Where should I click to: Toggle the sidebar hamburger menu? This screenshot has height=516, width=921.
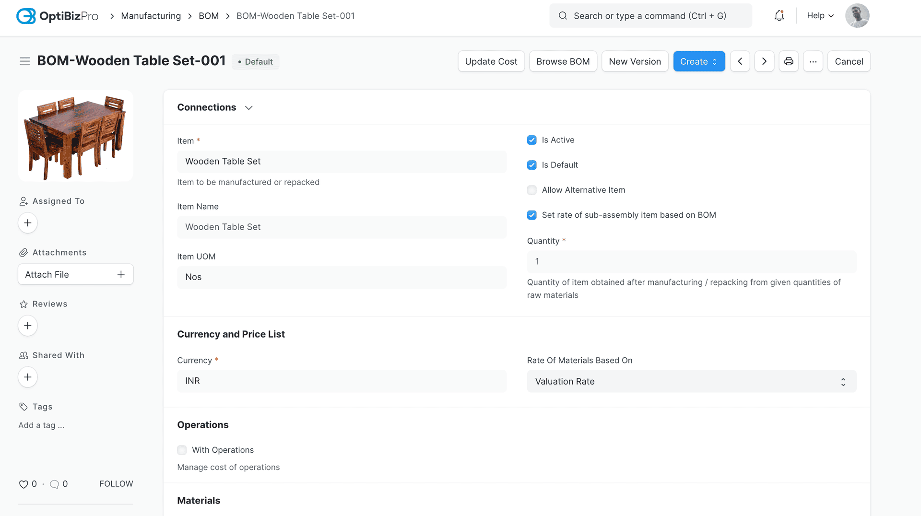(x=25, y=61)
